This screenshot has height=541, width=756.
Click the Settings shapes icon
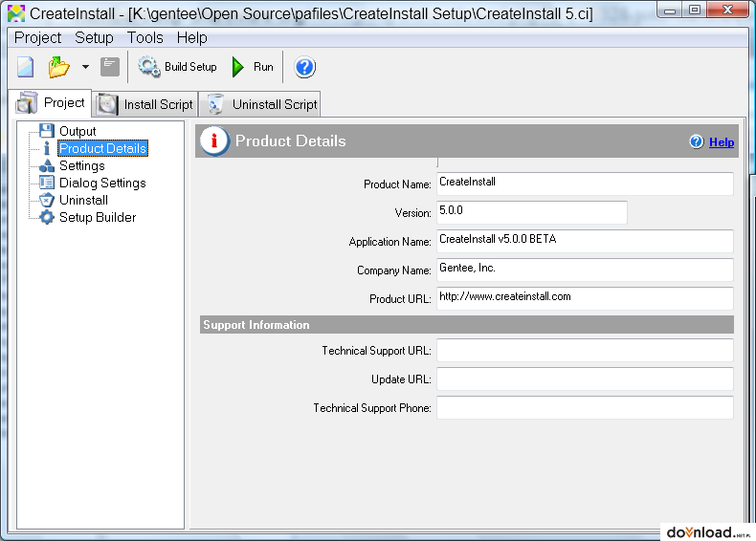[47, 165]
